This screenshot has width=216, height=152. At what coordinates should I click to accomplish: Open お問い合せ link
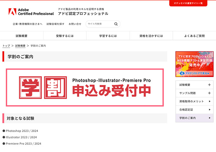[x=75, y=24]
